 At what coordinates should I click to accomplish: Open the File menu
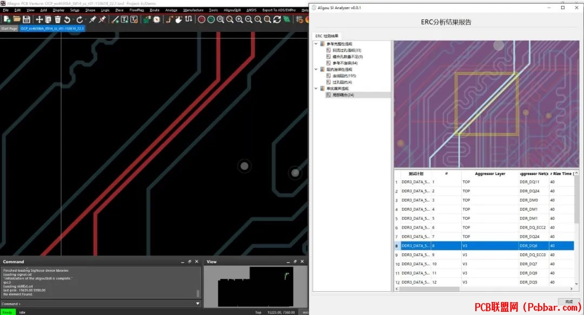click(6, 10)
